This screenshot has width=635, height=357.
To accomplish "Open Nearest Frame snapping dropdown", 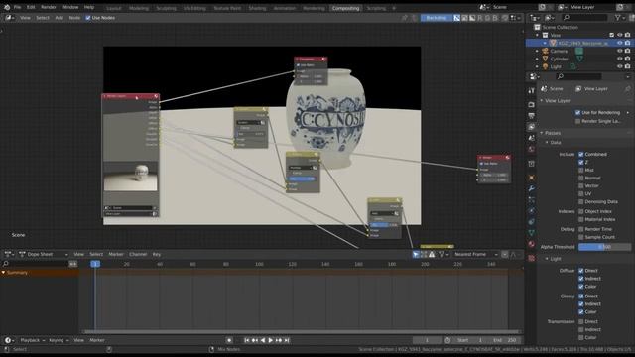I will [x=475, y=254].
